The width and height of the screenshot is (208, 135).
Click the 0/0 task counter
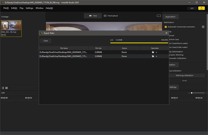[192, 8]
